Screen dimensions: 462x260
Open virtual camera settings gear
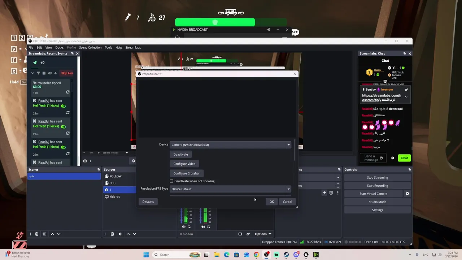[407, 194]
